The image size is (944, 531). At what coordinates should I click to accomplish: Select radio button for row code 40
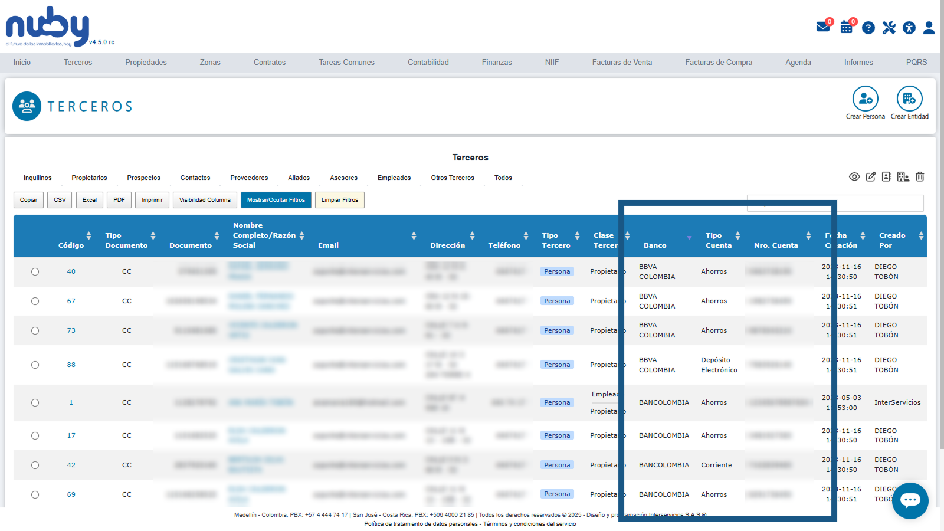pos(35,272)
